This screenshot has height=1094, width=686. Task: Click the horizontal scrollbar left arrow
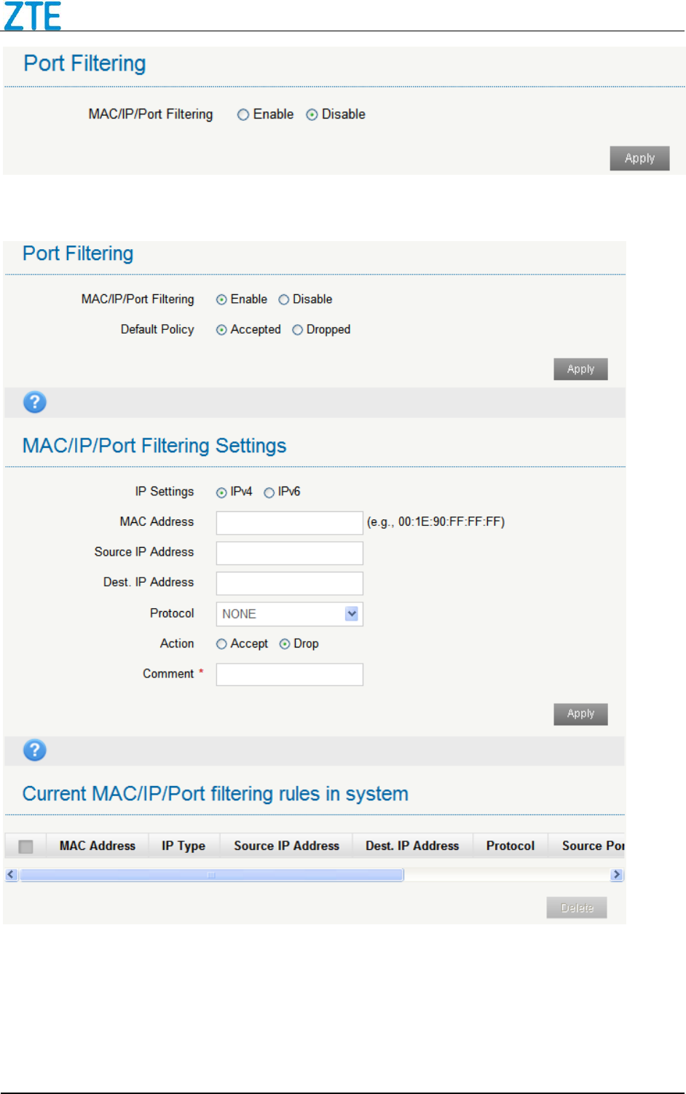(11, 875)
